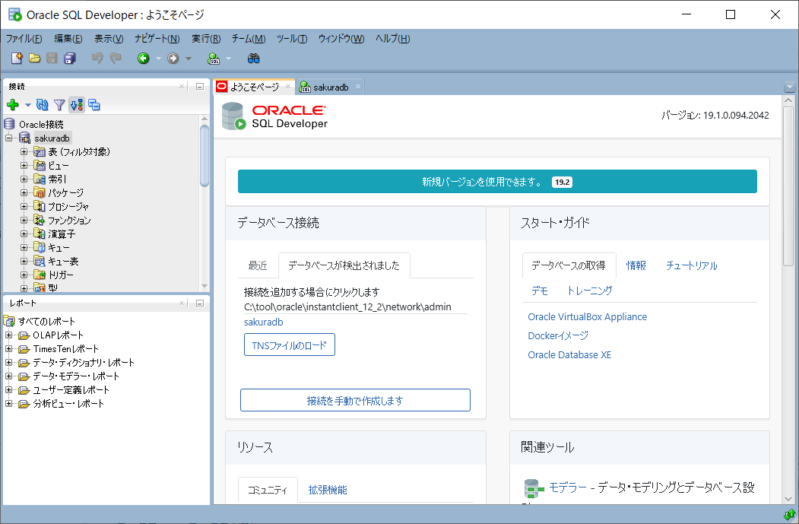Image resolution: width=799 pixels, height=524 pixels.
Task: Select the 最近 tab in database connections
Action: coord(258,265)
